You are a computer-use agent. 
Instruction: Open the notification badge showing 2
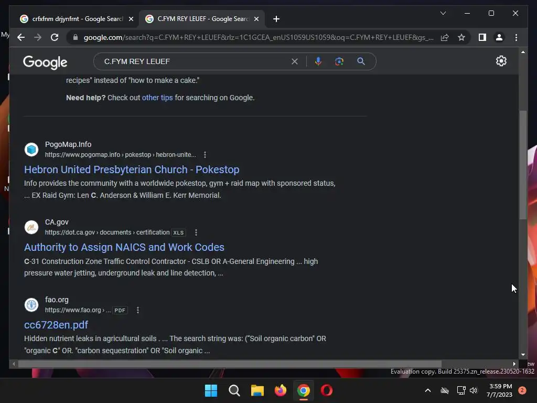click(522, 390)
